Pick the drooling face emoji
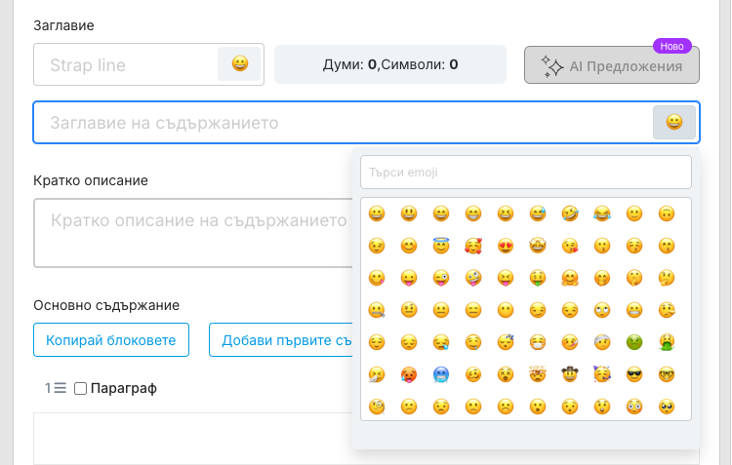Screen dimensions: 732x465 point(473,342)
